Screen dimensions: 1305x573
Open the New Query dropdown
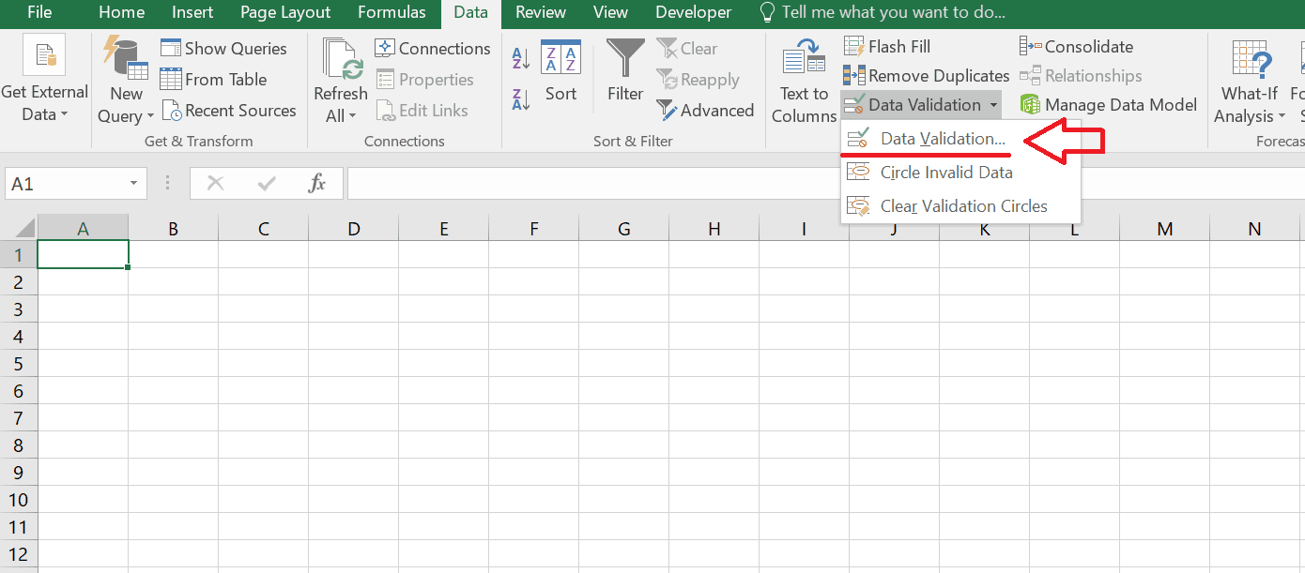[126, 106]
